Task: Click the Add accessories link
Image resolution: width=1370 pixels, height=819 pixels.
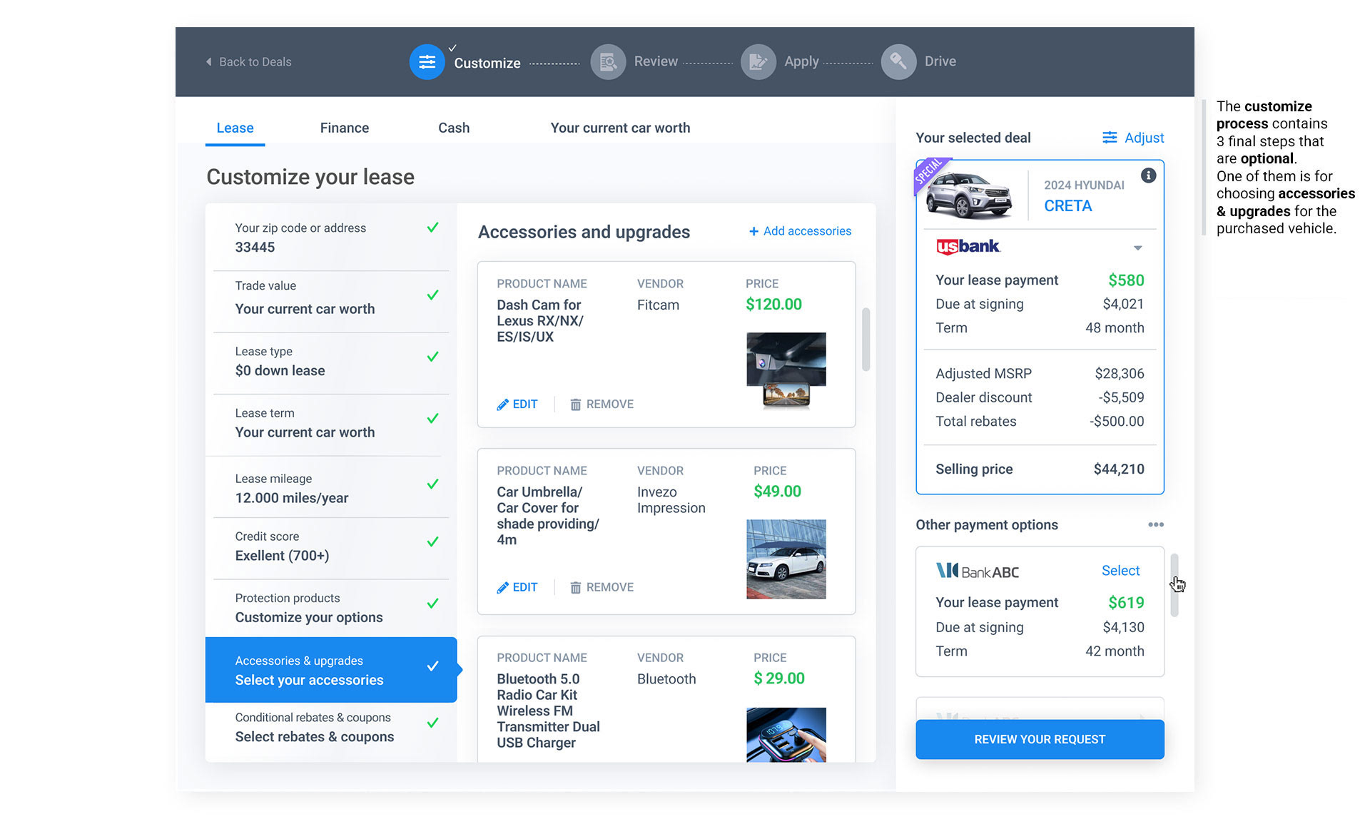Action: pyautogui.click(x=800, y=231)
